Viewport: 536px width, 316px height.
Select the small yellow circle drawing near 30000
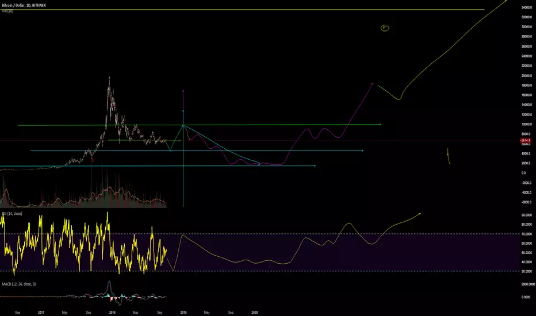point(385,28)
